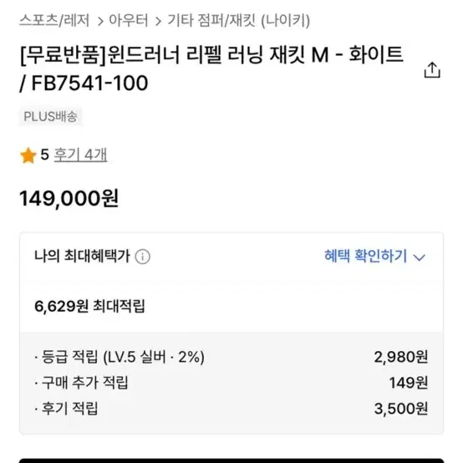The image size is (463, 463).
Task: Tap the chevron before 기타 점퍼/재킷
Action: tap(158, 21)
